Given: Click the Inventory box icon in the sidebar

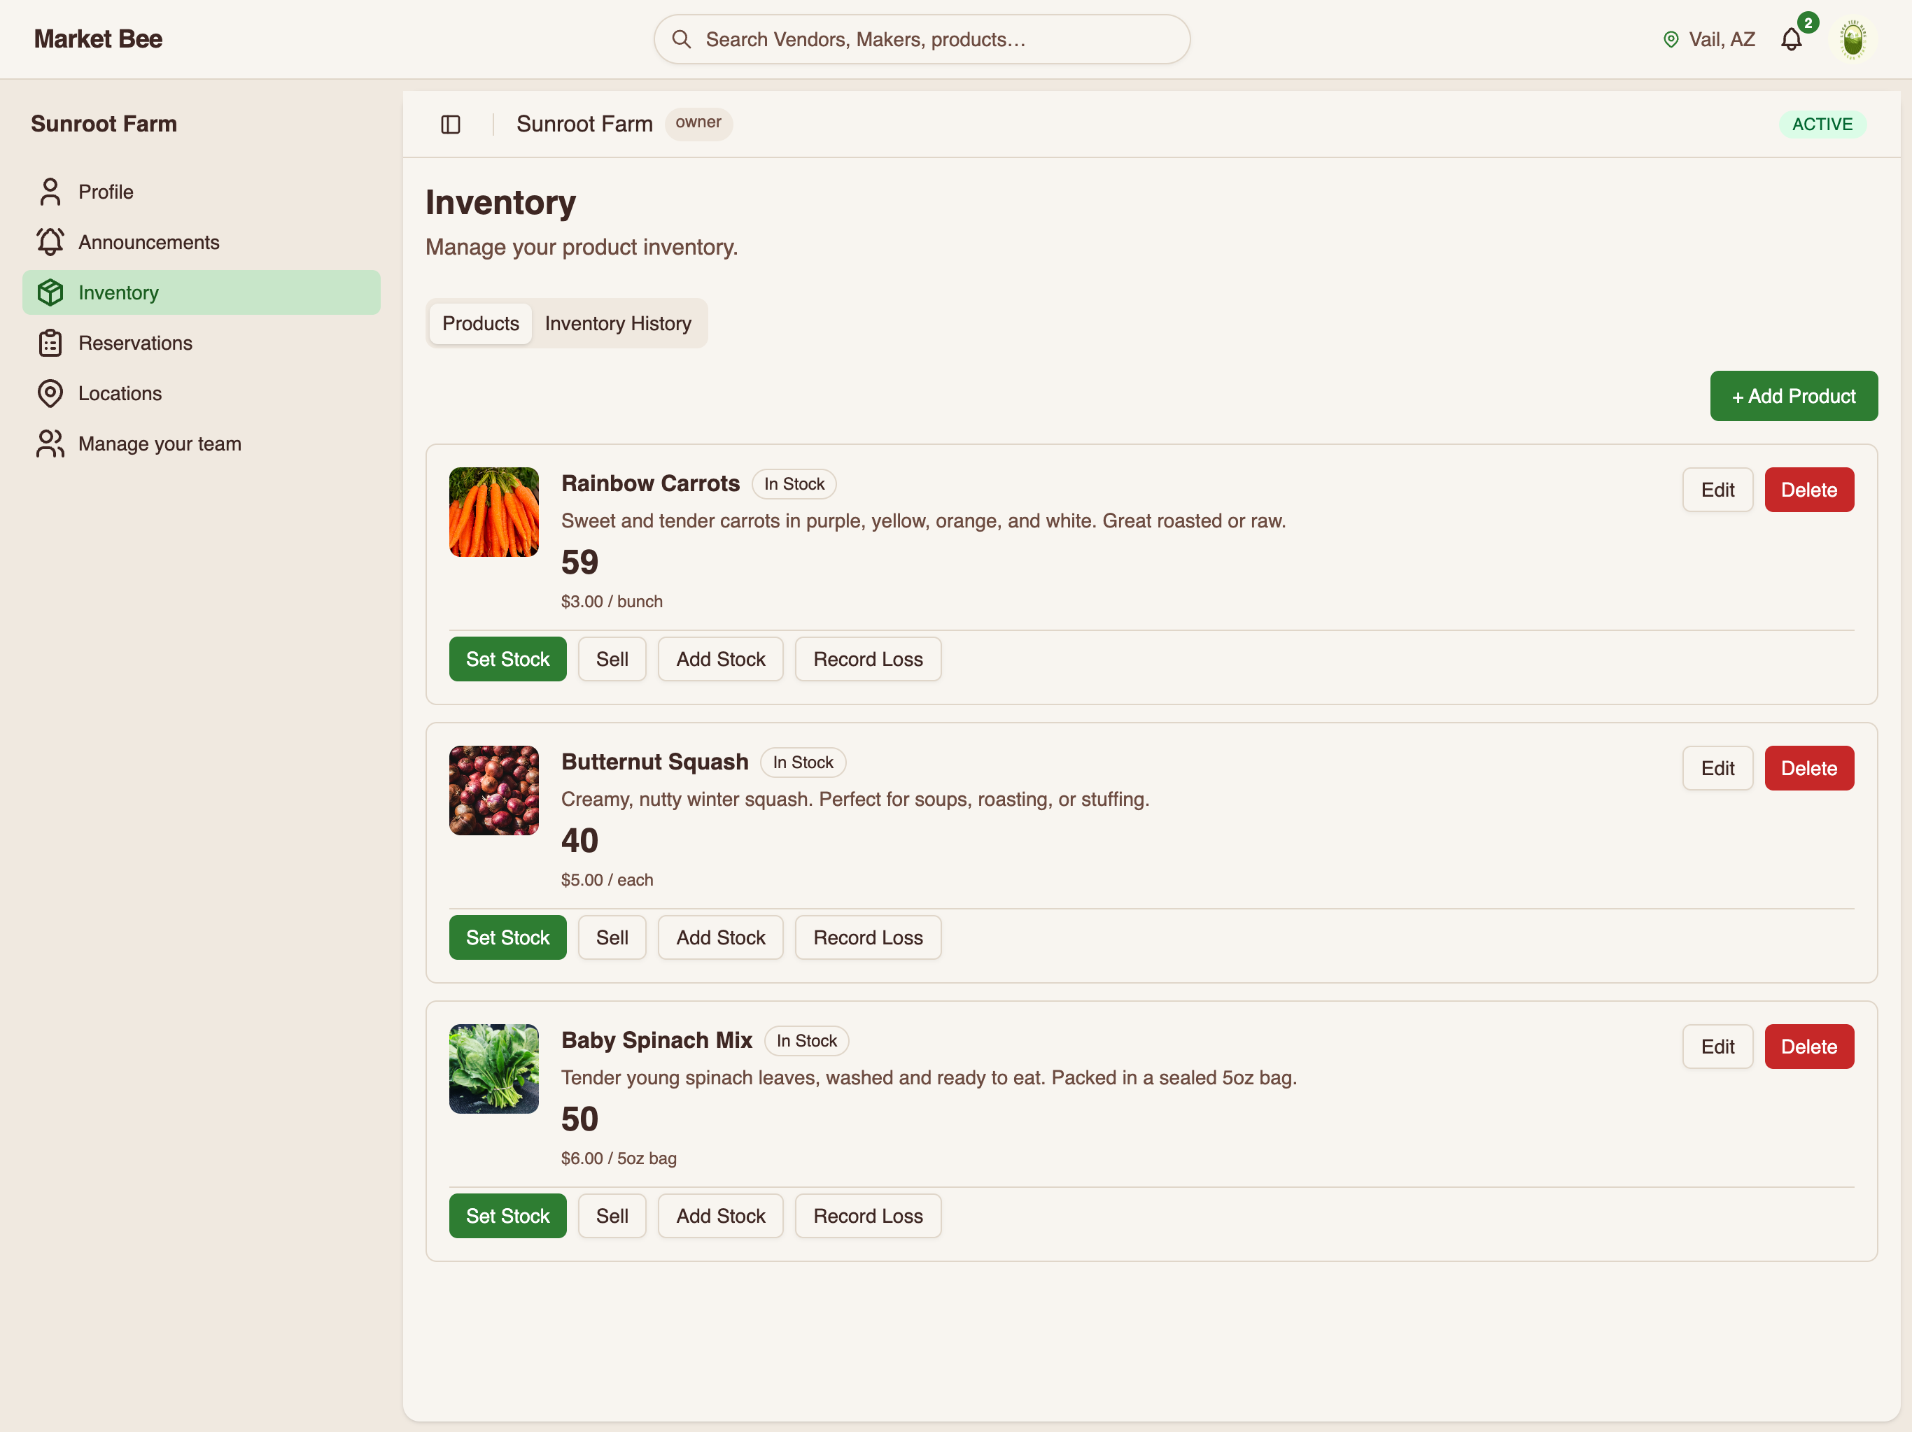Looking at the screenshot, I should [x=50, y=292].
